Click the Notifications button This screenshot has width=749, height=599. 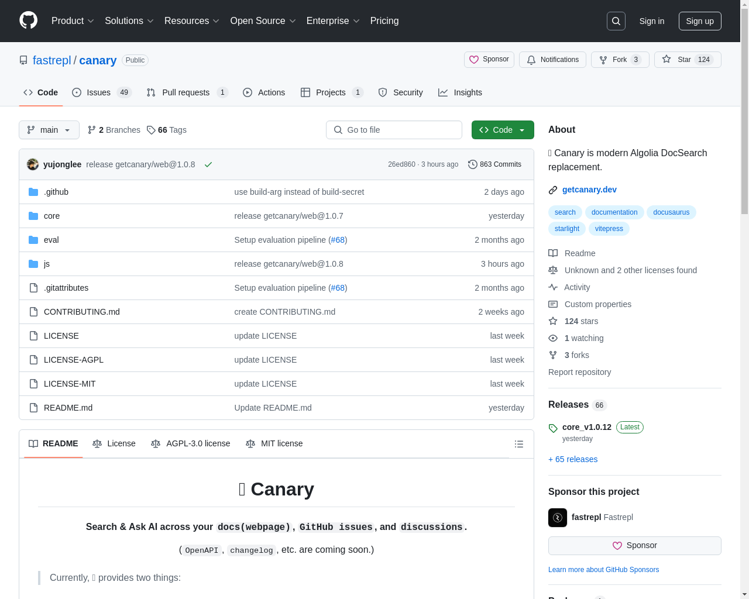click(552, 60)
